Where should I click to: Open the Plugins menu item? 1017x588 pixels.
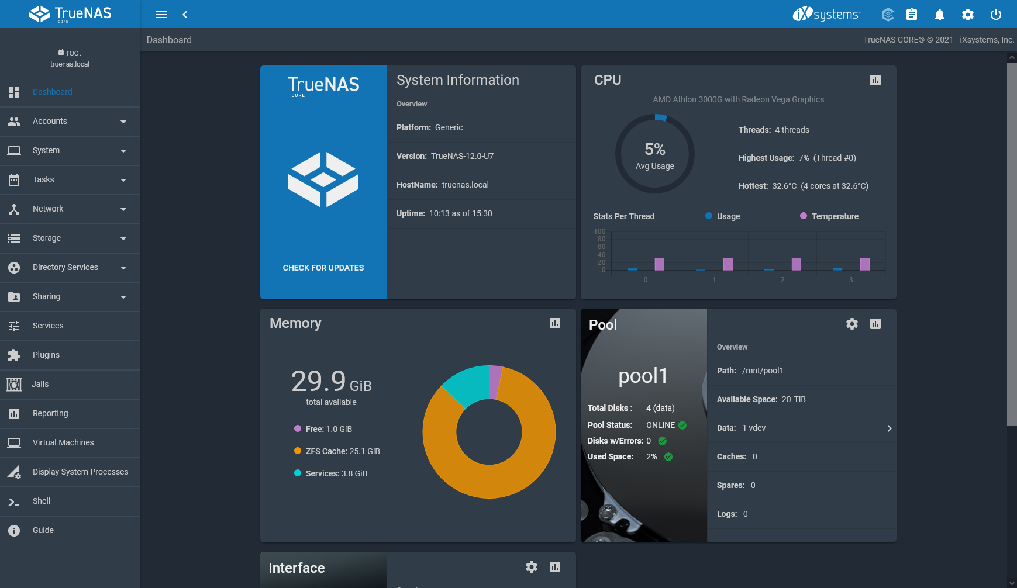coord(70,355)
